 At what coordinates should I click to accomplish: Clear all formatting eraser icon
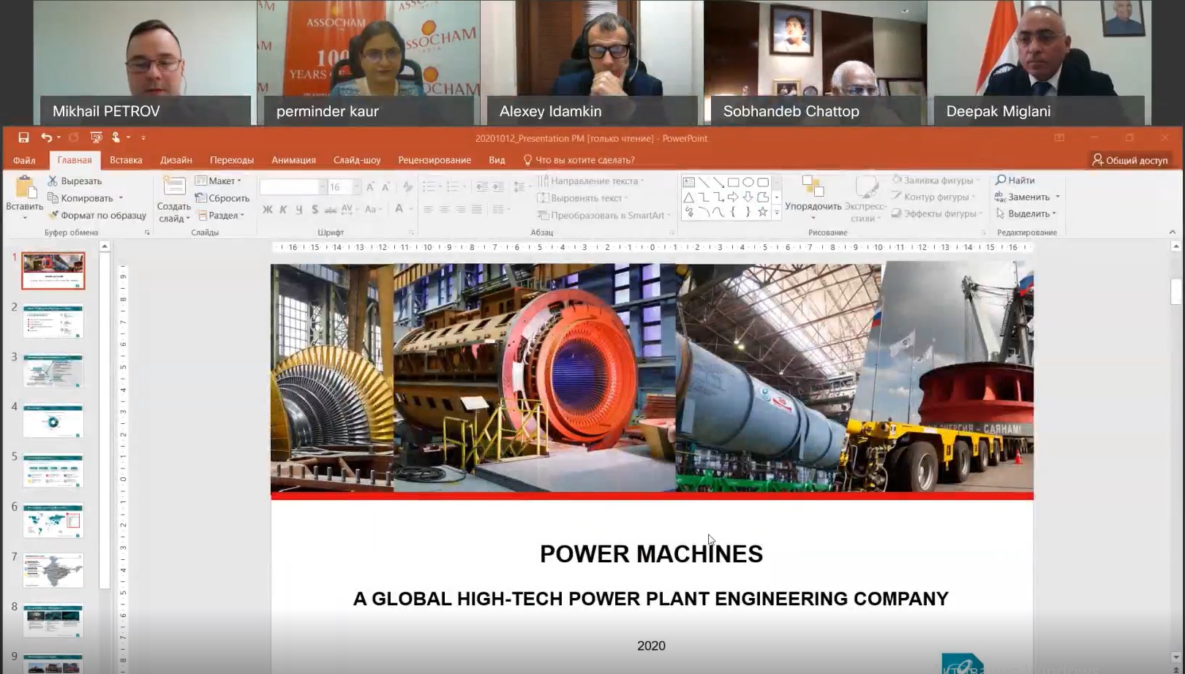pyautogui.click(x=407, y=187)
